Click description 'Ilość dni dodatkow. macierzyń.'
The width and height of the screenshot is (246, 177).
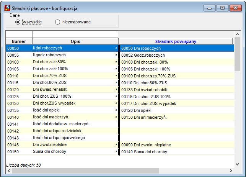(x=61, y=124)
